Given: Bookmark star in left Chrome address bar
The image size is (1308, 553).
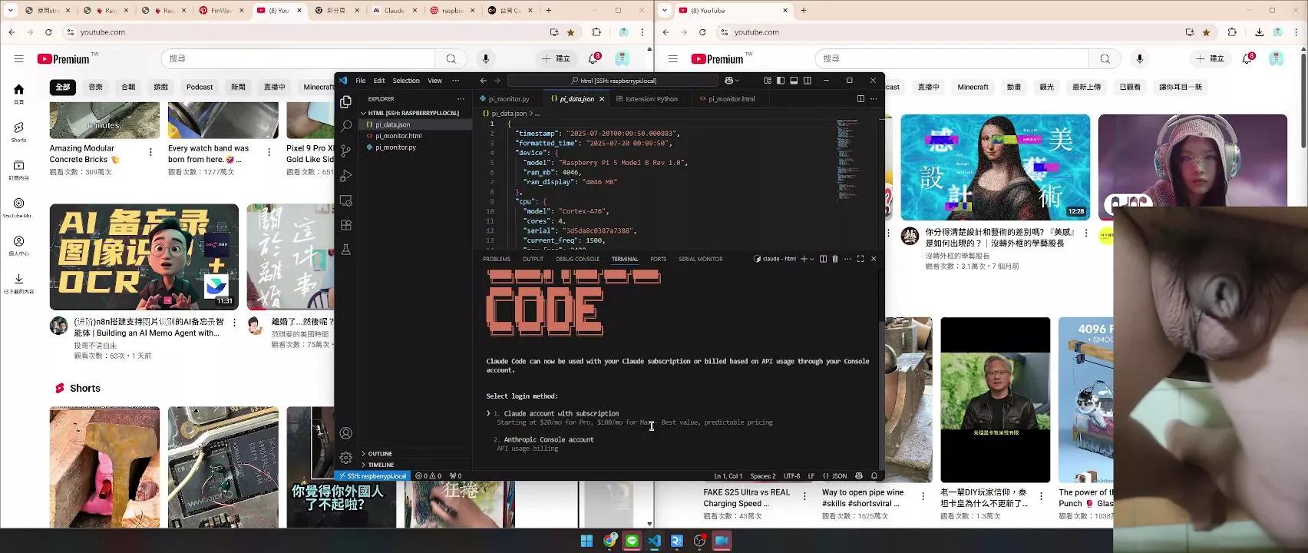Looking at the screenshot, I should [570, 32].
